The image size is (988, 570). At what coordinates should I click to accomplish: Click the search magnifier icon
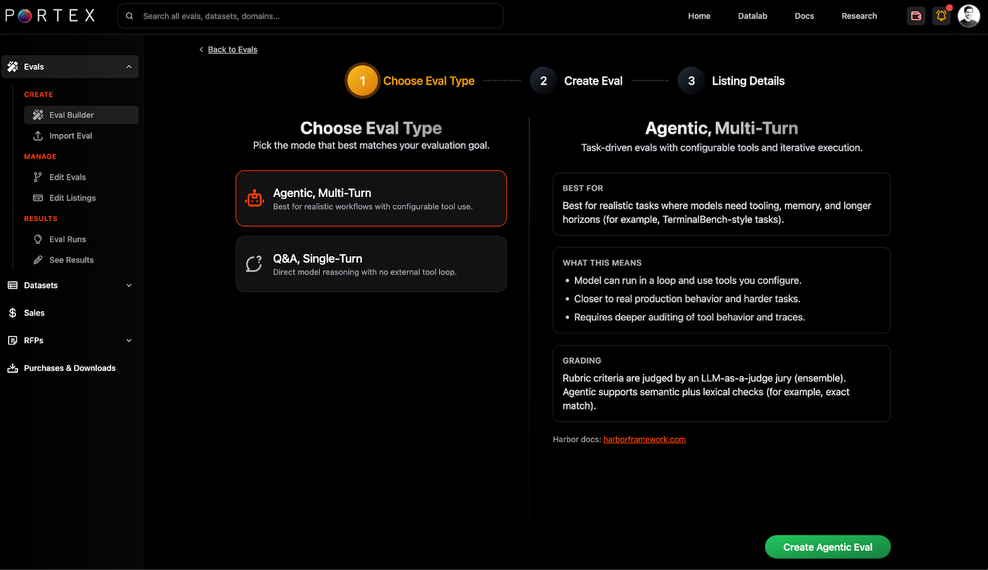coord(130,16)
